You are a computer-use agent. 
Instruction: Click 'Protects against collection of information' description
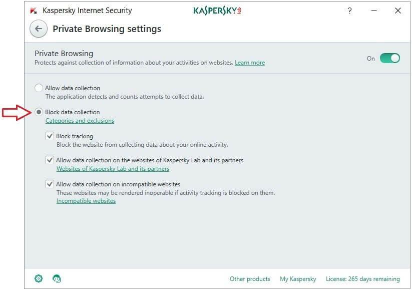[134, 63]
